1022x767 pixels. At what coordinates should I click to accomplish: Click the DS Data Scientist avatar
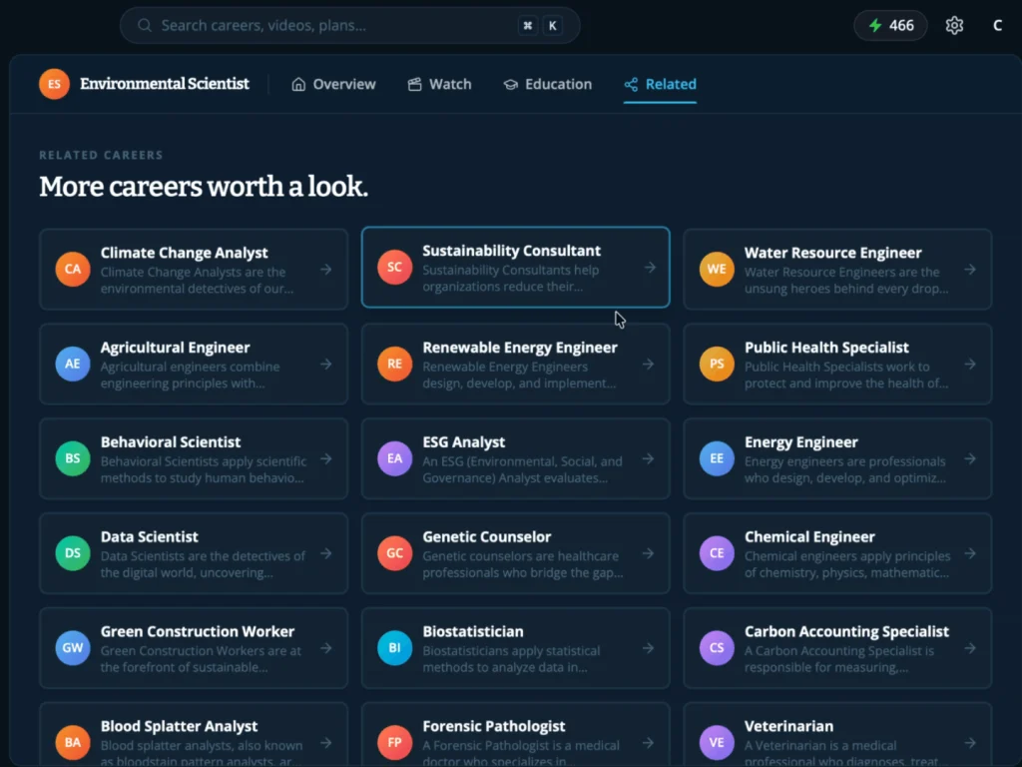pos(72,553)
